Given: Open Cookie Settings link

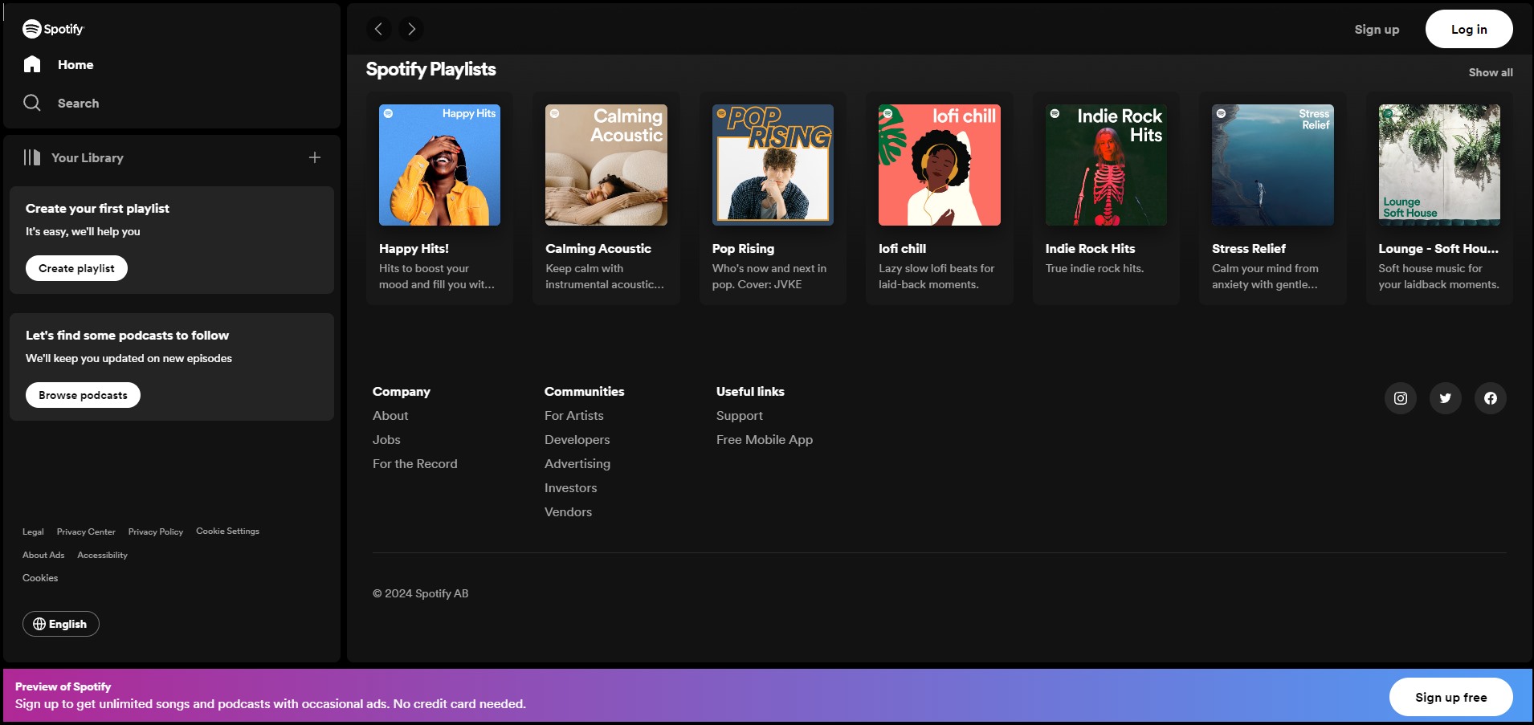Looking at the screenshot, I should 228,531.
